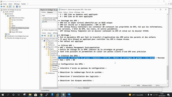Click Export list icon in GPO editor toolbar
The image size is (172, 97).
54,36
